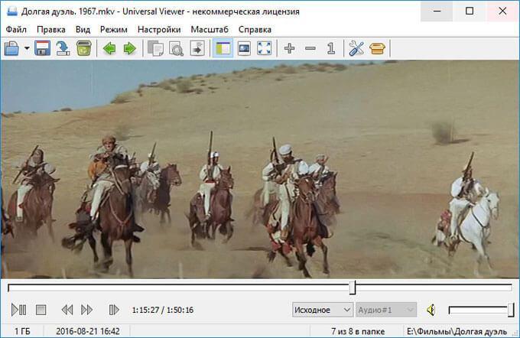Mute audio with the speaker icon
The image size is (520, 338).
(x=431, y=310)
